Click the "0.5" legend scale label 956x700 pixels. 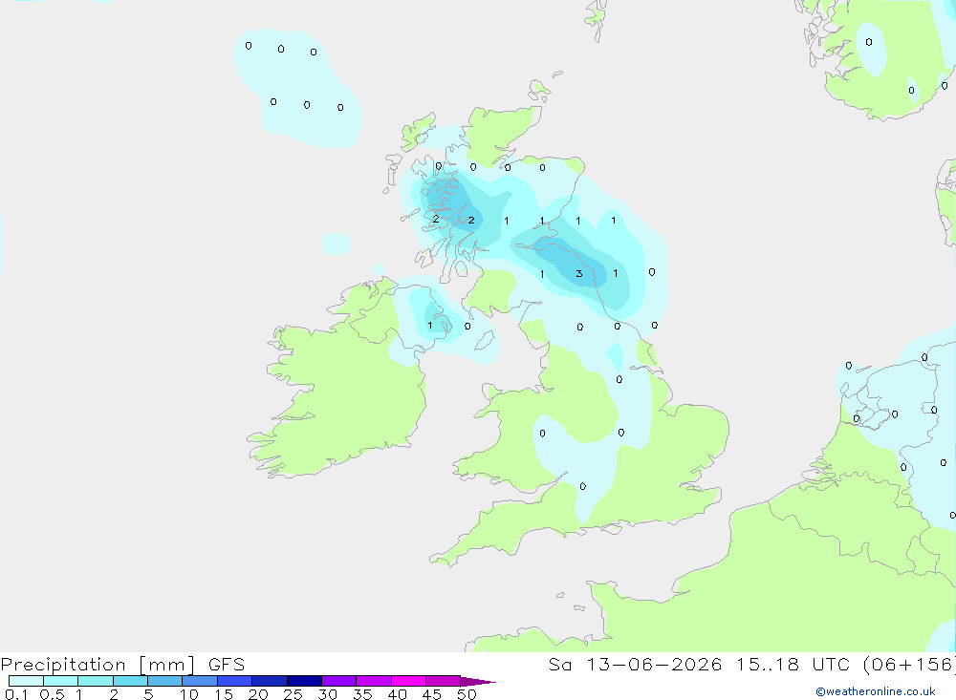[52, 694]
